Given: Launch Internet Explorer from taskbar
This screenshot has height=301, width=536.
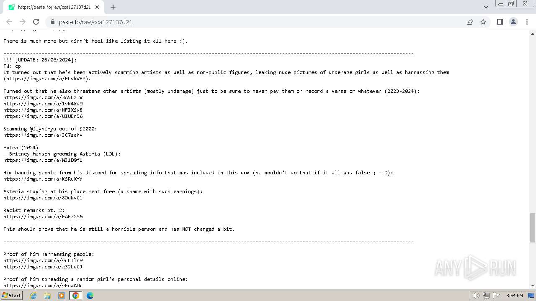Looking at the screenshot, I should [33, 296].
